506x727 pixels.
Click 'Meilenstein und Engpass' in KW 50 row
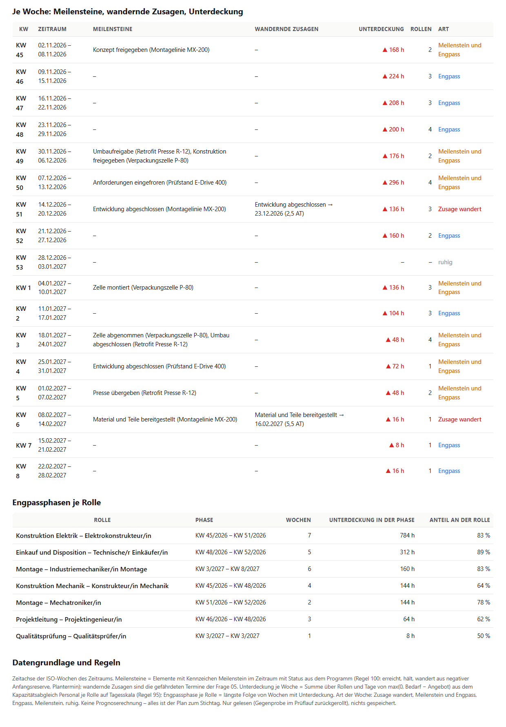[x=459, y=183]
